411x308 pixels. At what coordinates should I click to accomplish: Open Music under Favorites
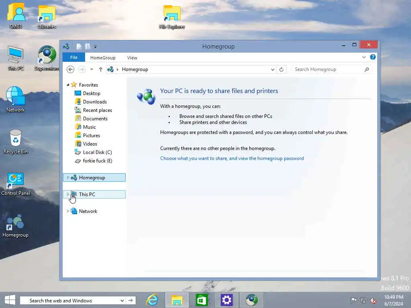pos(90,127)
